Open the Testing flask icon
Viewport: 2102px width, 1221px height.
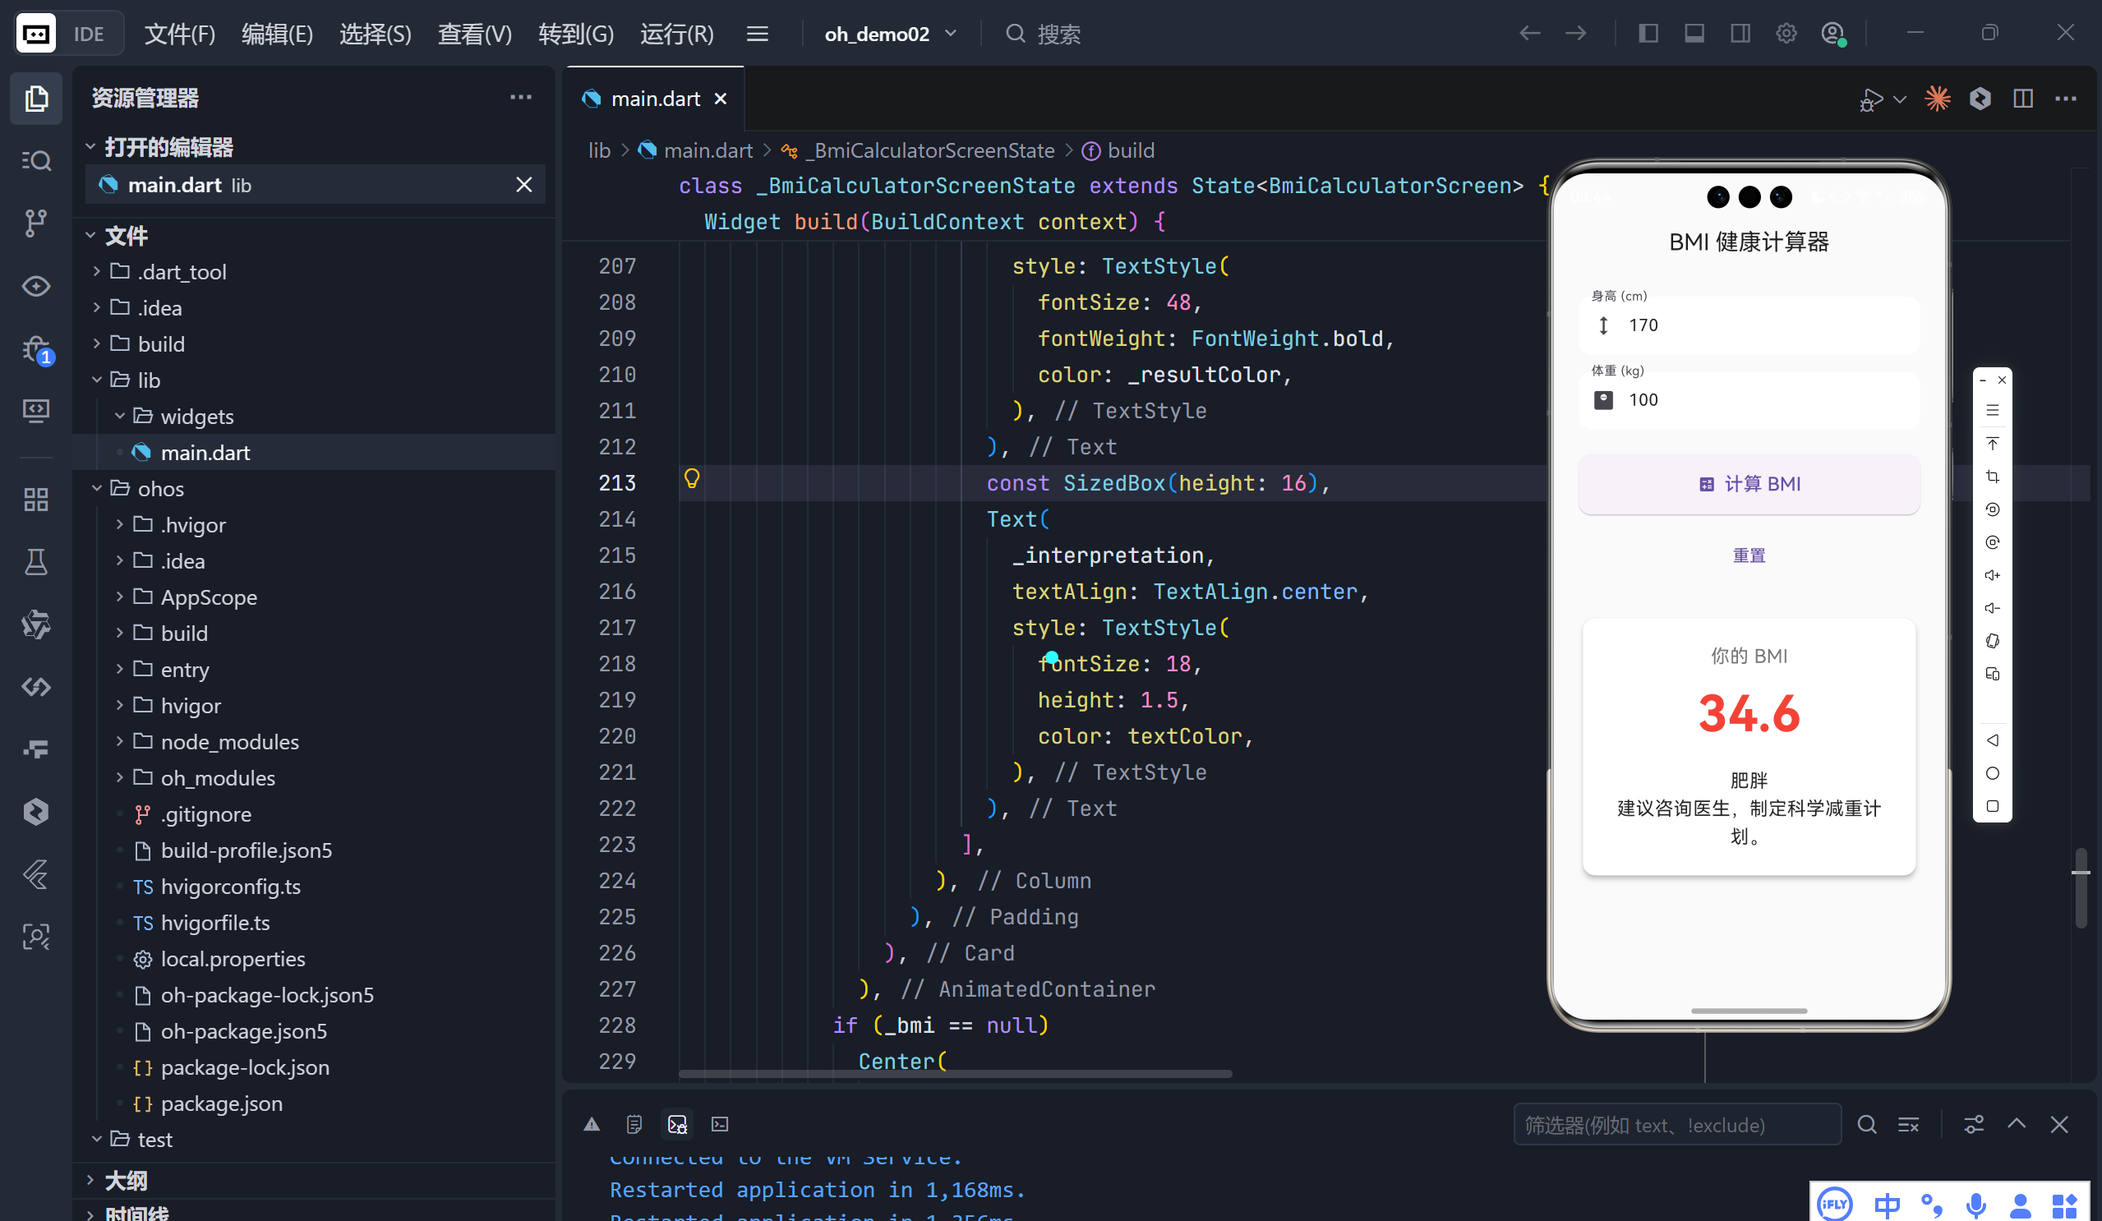pos(36,562)
